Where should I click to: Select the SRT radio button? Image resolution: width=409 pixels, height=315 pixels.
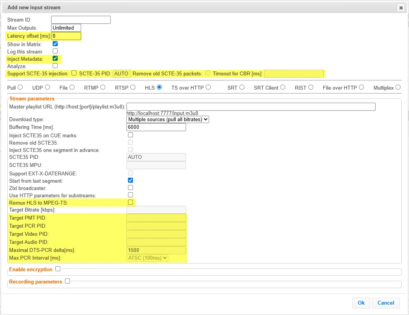(242, 87)
